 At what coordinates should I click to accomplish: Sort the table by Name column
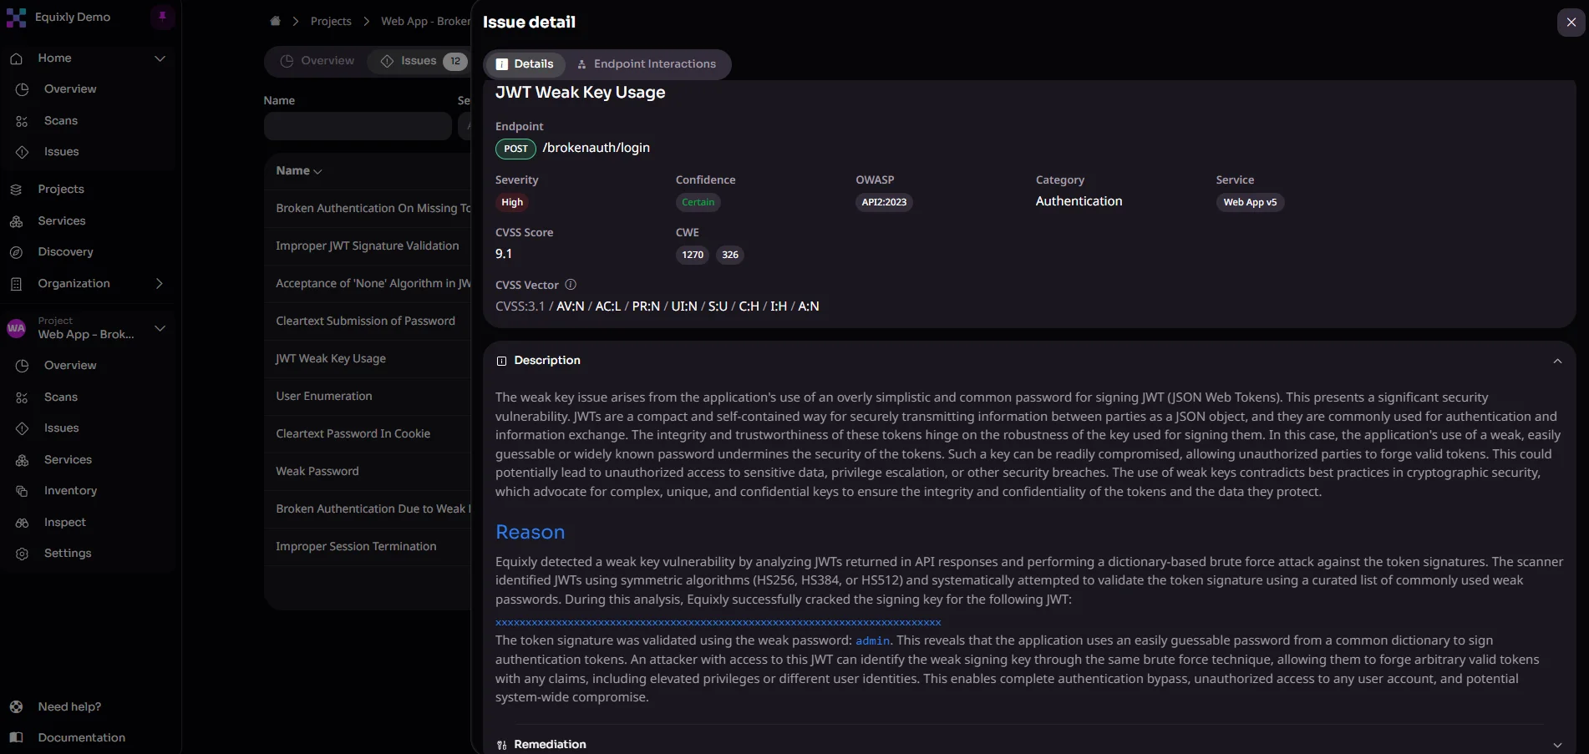pos(298,171)
